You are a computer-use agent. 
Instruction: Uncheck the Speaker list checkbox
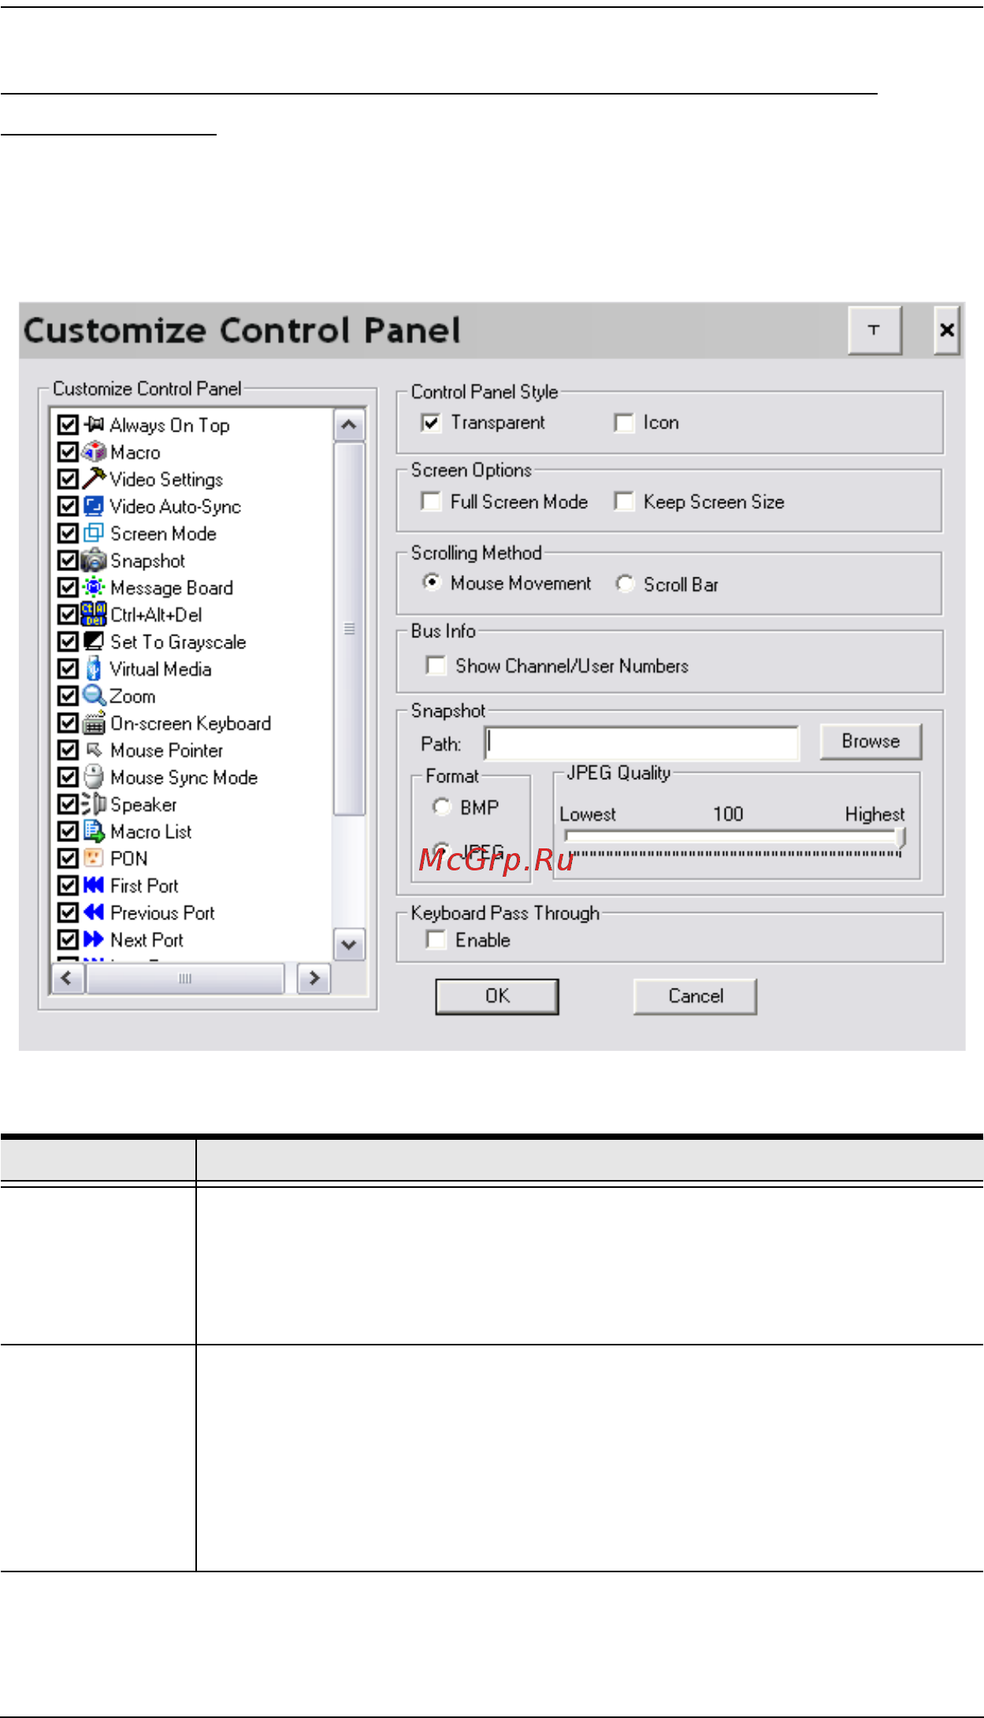(69, 804)
